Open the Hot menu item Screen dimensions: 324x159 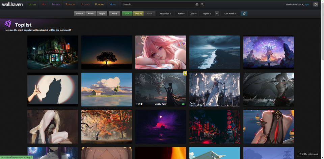point(44,4)
